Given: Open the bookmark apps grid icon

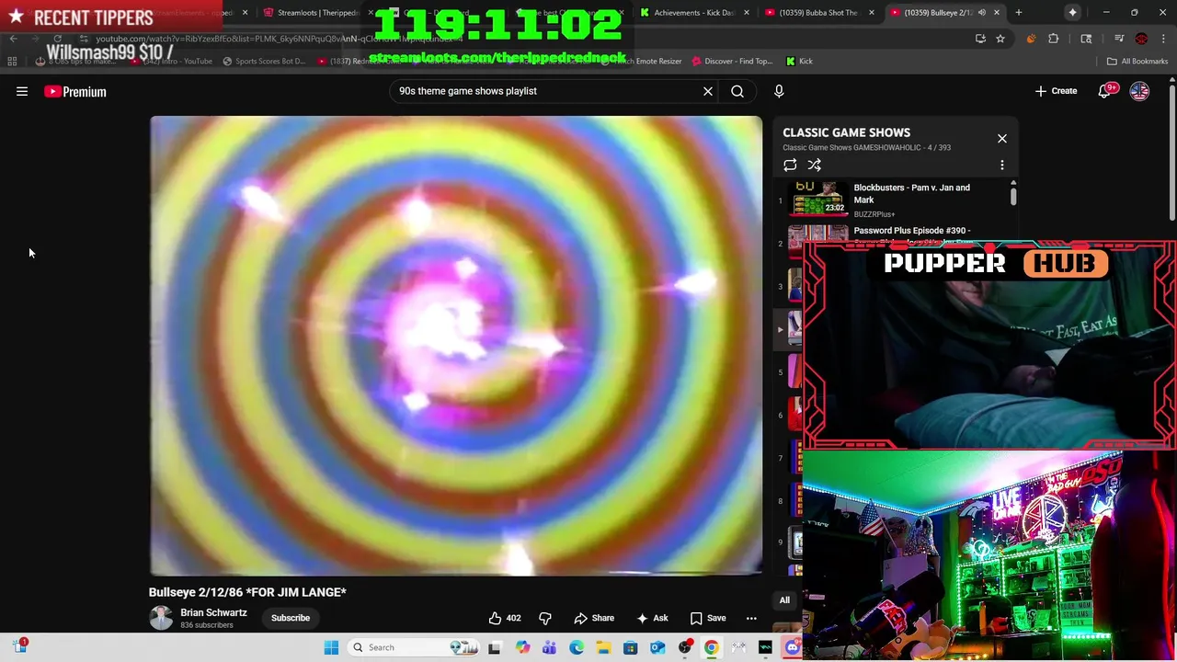Looking at the screenshot, I should point(12,62).
